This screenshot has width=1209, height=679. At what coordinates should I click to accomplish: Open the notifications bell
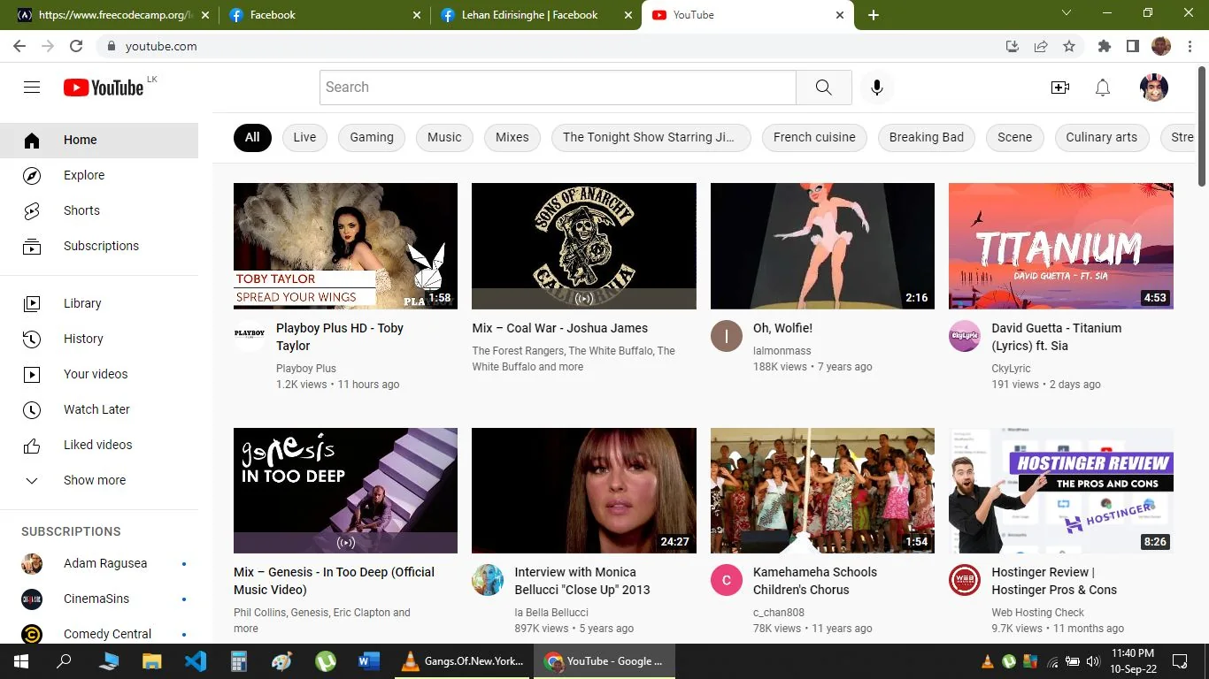pyautogui.click(x=1103, y=88)
